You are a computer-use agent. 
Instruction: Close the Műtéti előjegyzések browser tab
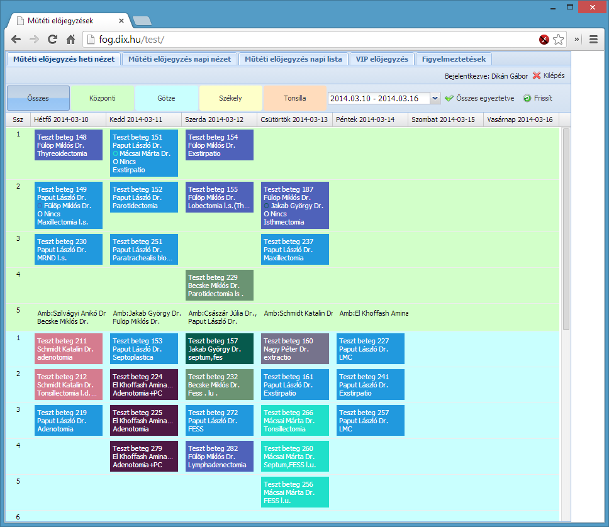[x=121, y=21]
